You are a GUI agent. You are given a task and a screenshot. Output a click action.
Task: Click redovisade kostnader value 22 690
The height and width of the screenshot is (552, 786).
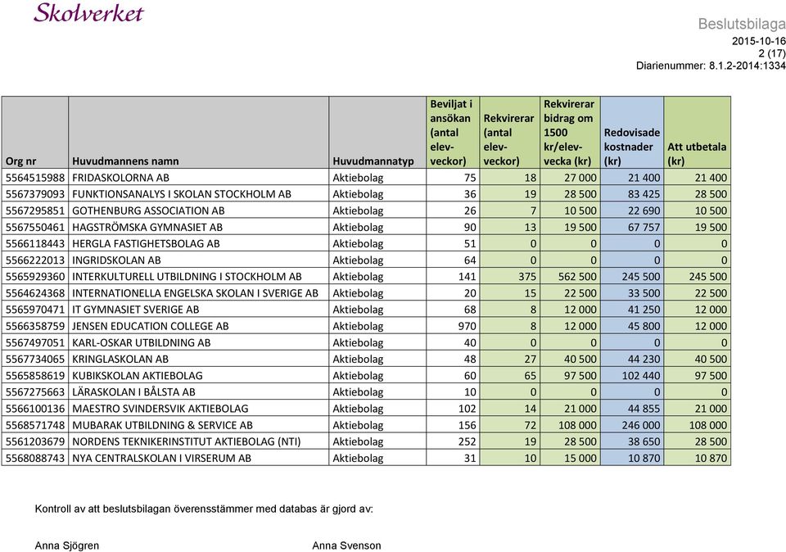(x=644, y=210)
